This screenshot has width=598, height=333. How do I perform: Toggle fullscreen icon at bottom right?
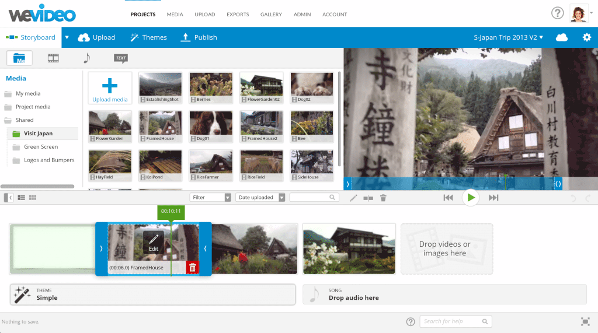tap(585, 321)
